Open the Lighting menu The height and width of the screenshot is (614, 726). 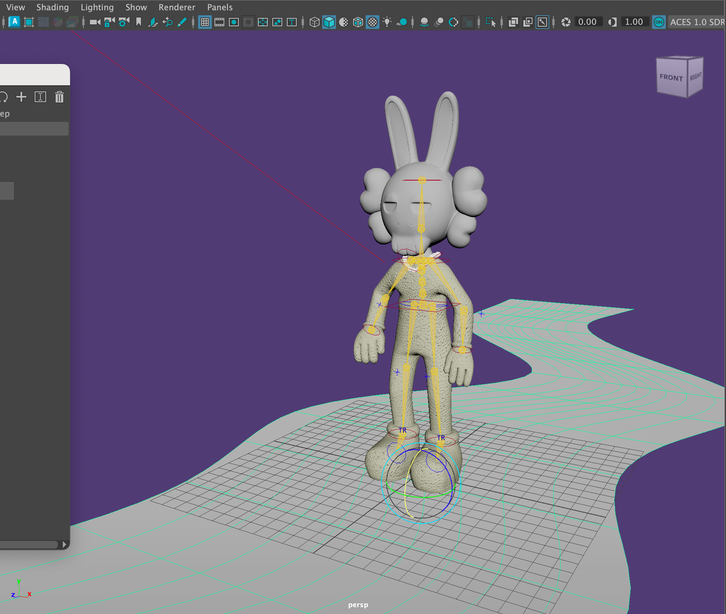[x=97, y=7]
